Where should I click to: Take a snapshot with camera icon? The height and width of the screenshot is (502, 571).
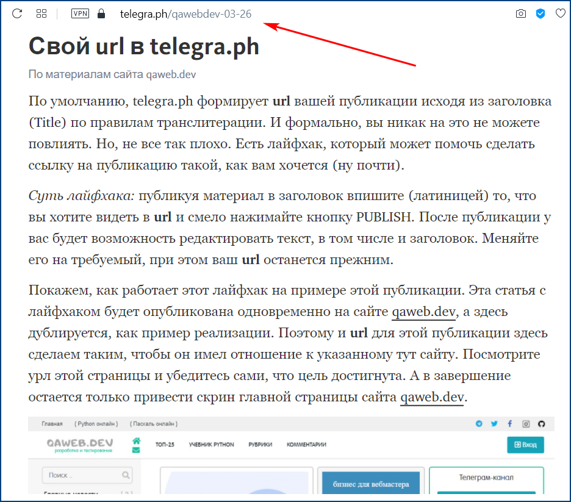[521, 14]
